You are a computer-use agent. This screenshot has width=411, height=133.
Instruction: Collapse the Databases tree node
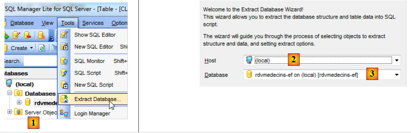tap(10, 93)
